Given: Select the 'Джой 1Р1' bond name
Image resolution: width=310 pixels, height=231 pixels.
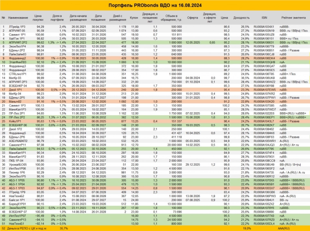Looking at the screenshot, I should (16, 90).
